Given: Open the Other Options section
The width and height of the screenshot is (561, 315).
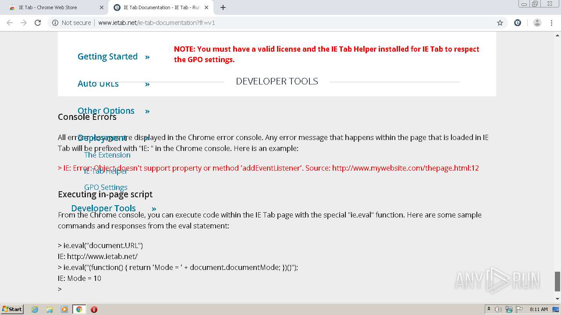Looking at the screenshot, I should [x=106, y=111].
